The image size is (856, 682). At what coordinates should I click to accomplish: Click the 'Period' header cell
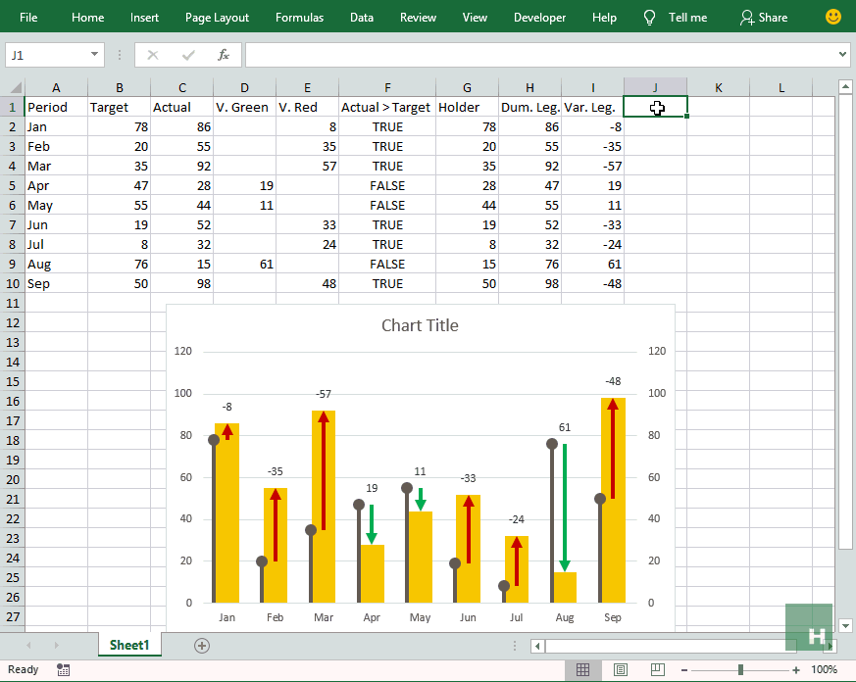[56, 107]
